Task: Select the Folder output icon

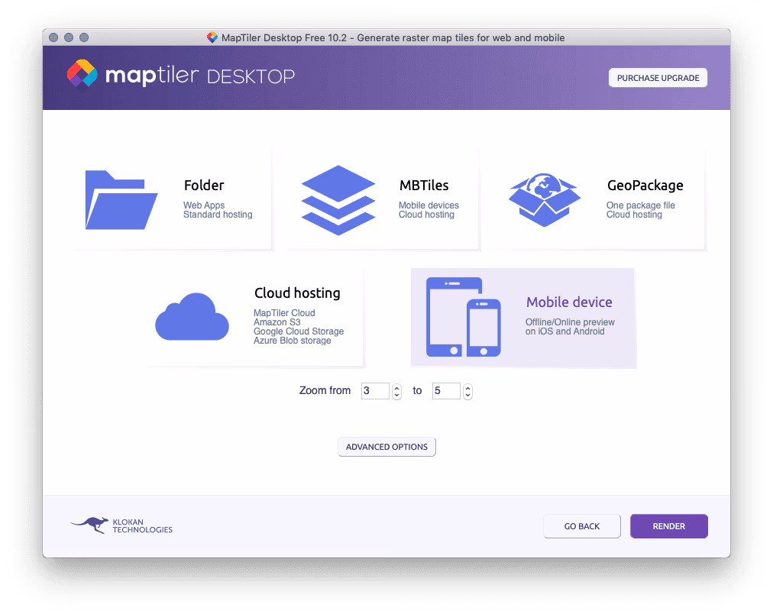Action: [x=121, y=199]
